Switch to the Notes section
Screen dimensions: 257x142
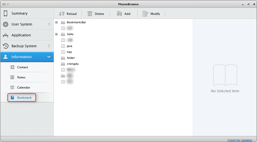21,77
